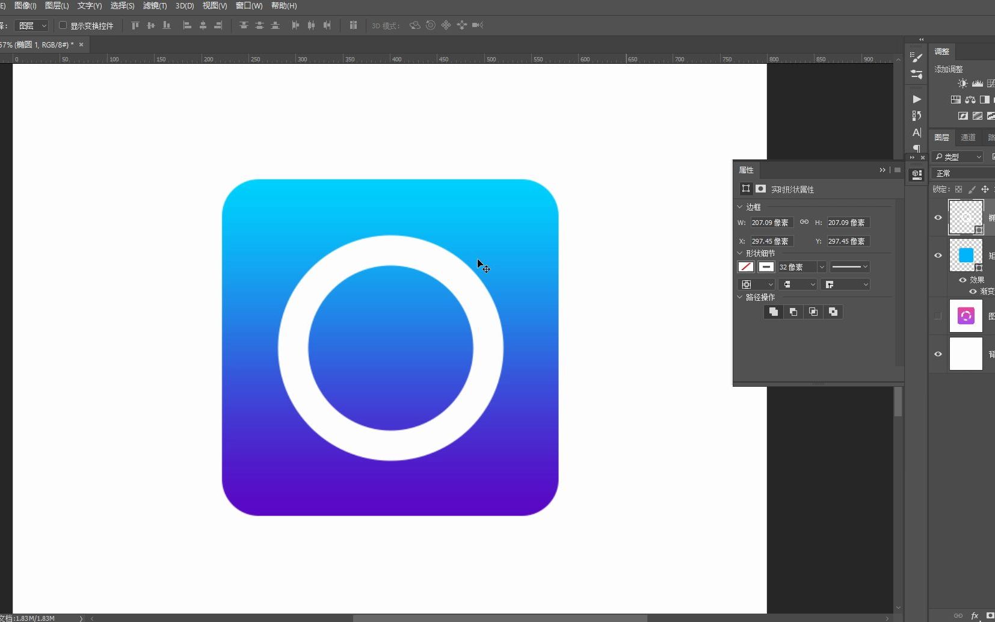
Task: Lock layer position icon
Action: 985,189
